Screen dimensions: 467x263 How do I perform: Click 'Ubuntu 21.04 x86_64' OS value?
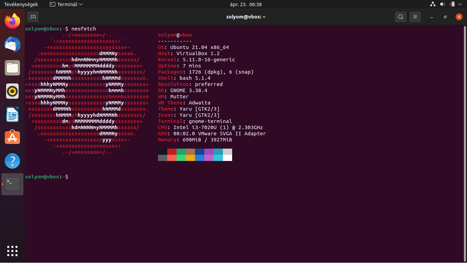click(200, 47)
